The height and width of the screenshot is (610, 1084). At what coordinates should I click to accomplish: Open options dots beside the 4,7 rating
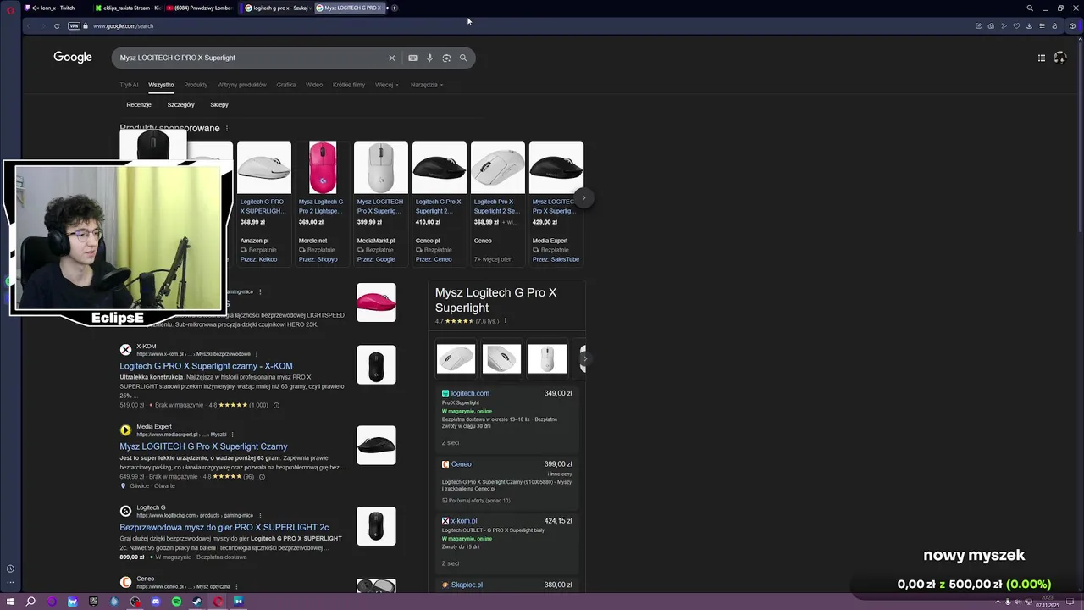pos(506,321)
